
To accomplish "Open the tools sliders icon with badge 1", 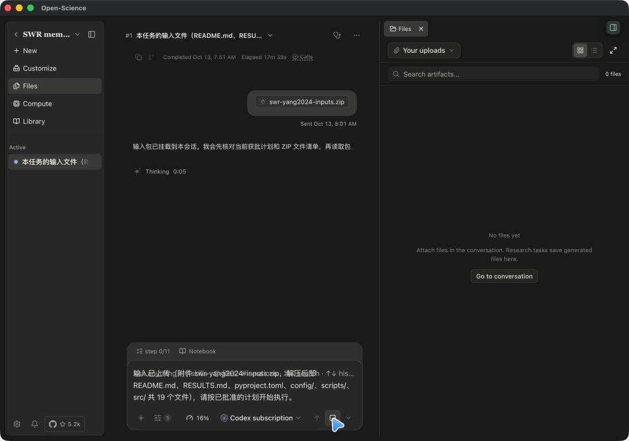I will pyautogui.click(x=163, y=418).
